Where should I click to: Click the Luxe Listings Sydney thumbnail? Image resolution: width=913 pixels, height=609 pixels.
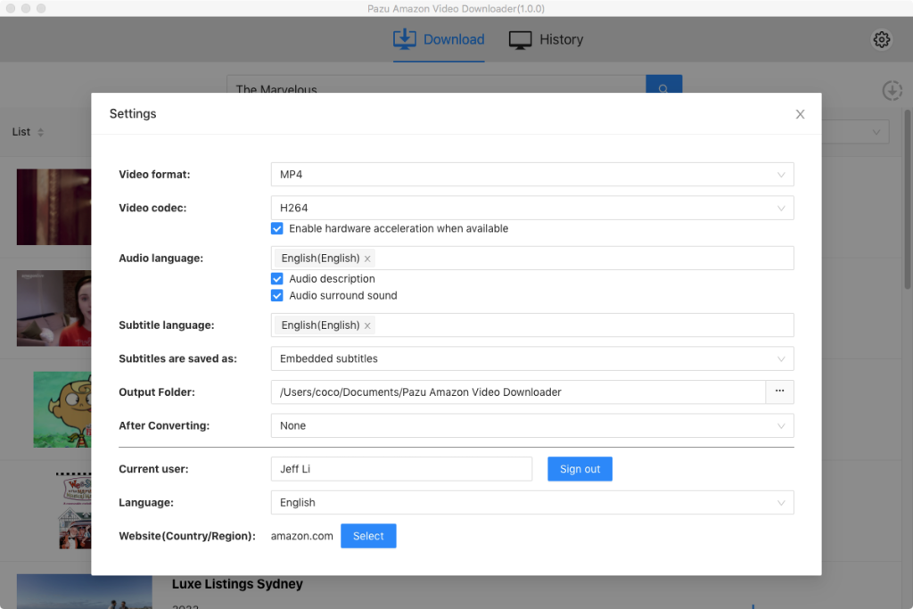(x=85, y=591)
